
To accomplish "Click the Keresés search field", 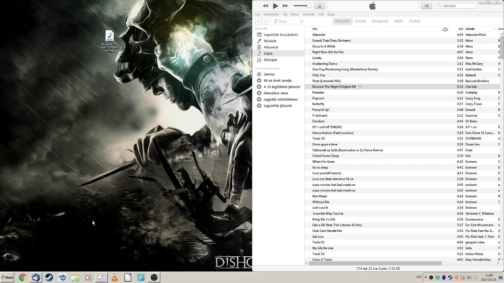I will [x=456, y=6].
